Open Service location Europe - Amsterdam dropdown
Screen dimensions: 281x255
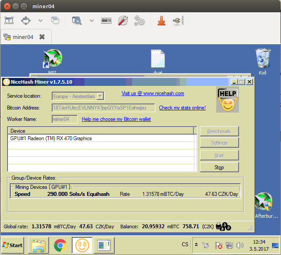tap(78, 96)
